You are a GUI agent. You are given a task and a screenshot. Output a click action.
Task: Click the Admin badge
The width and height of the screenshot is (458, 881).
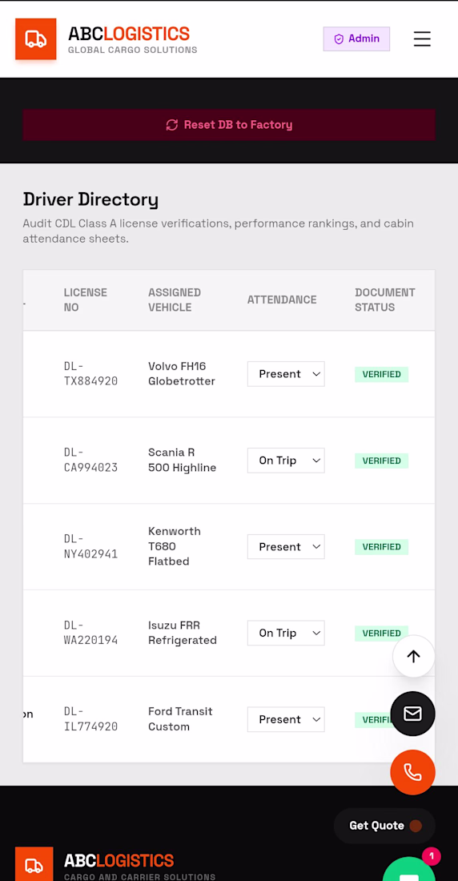(356, 38)
